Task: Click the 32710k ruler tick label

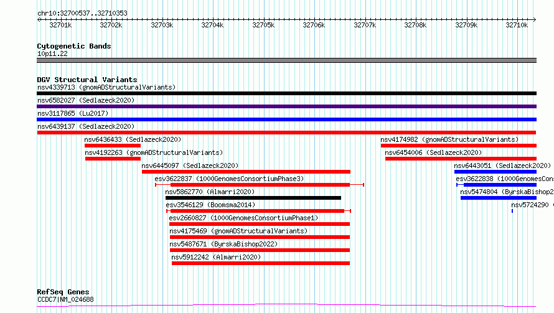Action: [x=517, y=25]
